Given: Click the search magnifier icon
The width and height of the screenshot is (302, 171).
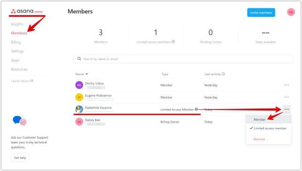Looking at the screenshot, I should point(79,59).
